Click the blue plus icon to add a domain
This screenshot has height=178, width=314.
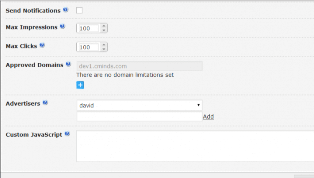[80, 85]
